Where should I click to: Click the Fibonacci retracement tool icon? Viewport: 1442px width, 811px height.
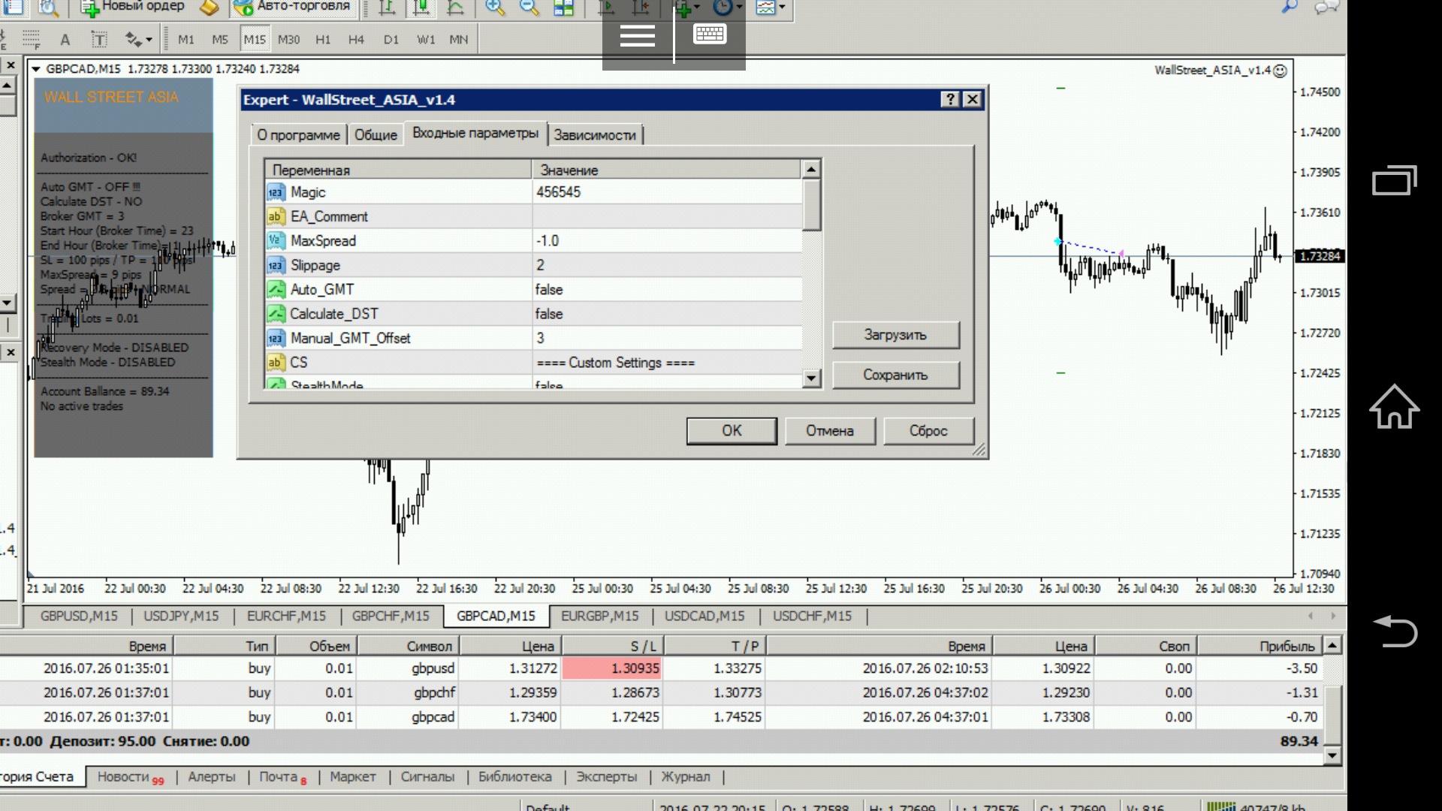pyautogui.click(x=32, y=39)
